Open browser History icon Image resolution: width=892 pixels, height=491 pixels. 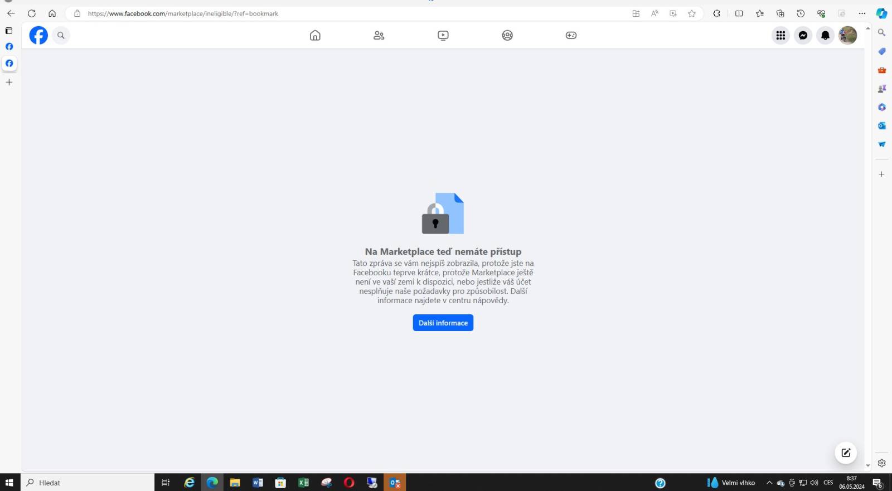pos(801,13)
